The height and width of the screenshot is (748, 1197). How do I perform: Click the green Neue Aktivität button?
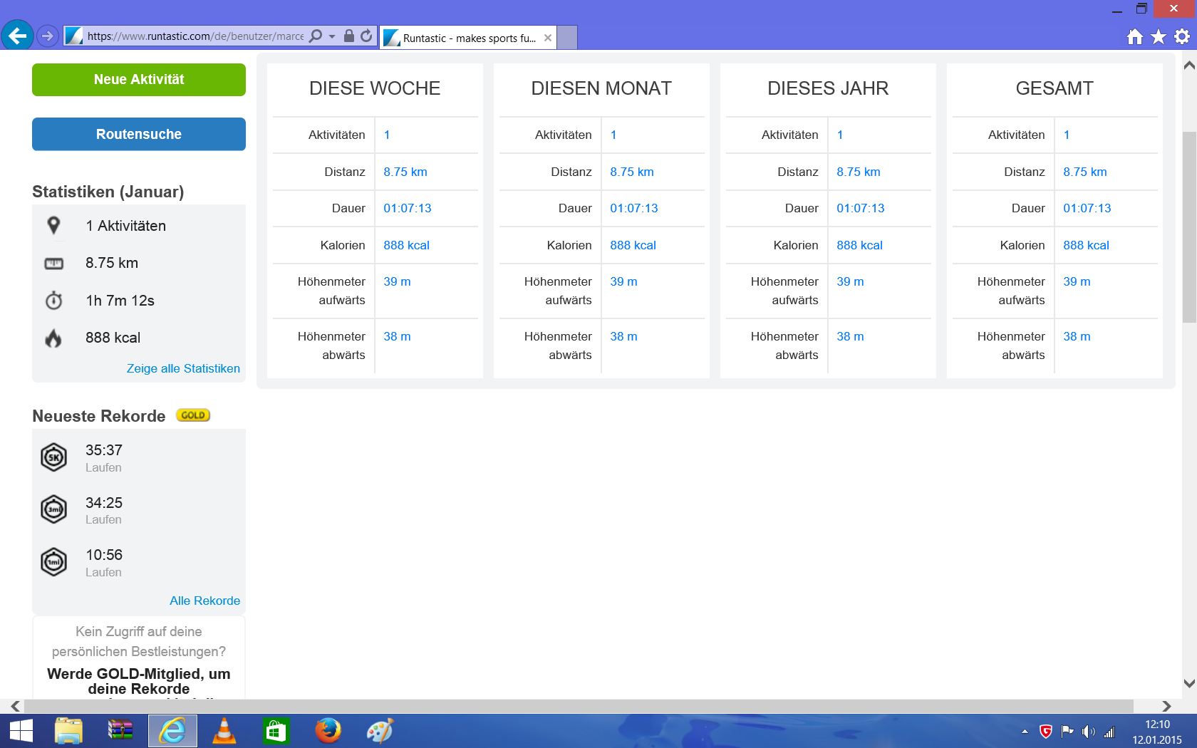[139, 80]
